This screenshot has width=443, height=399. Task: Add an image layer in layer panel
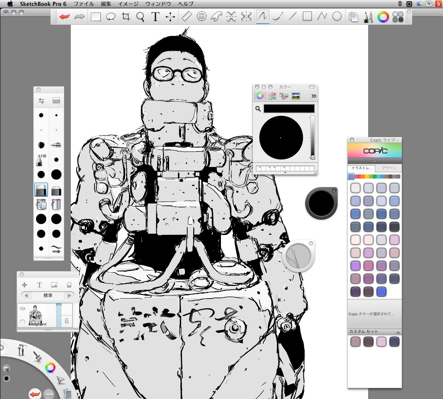click(x=54, y=285)
